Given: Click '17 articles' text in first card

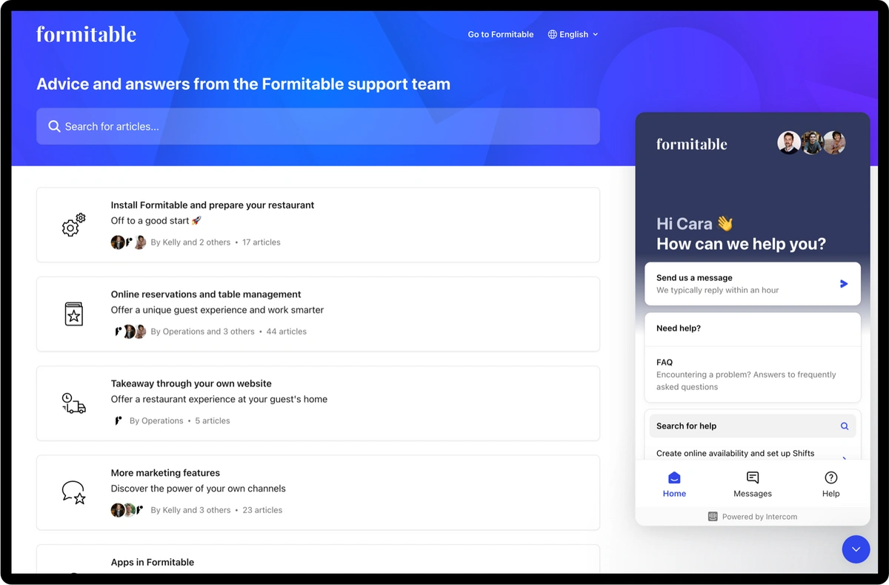Looking at the screenshot, I should (x=262, y=242).
